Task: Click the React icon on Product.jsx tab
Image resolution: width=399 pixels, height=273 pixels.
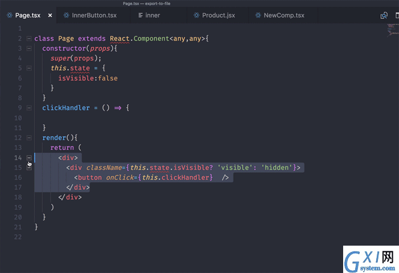Action: coord(197,15)
